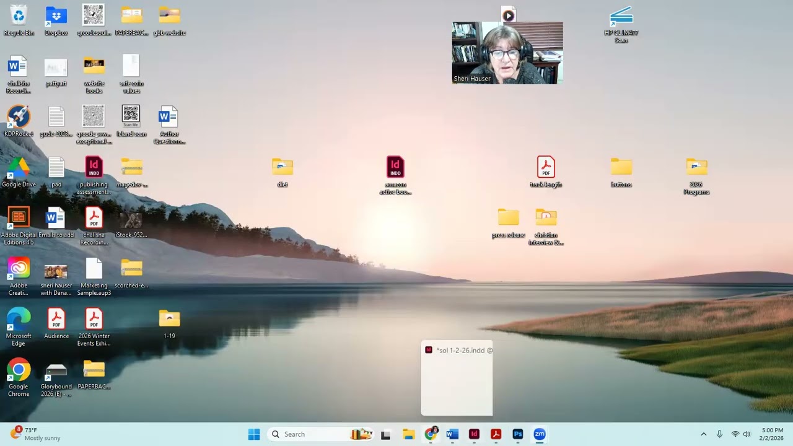Select the press release folder

(508, 223)
